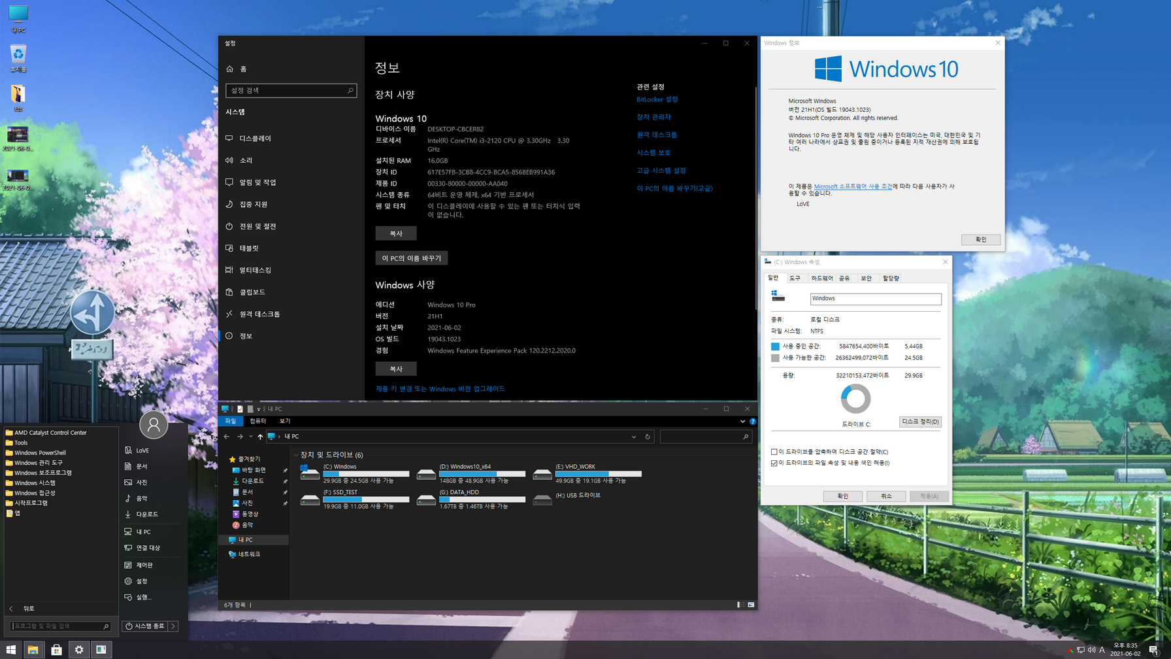Enable compress this drive checkbox
The image size is (1171, 659).
click(x=774, y=452)
